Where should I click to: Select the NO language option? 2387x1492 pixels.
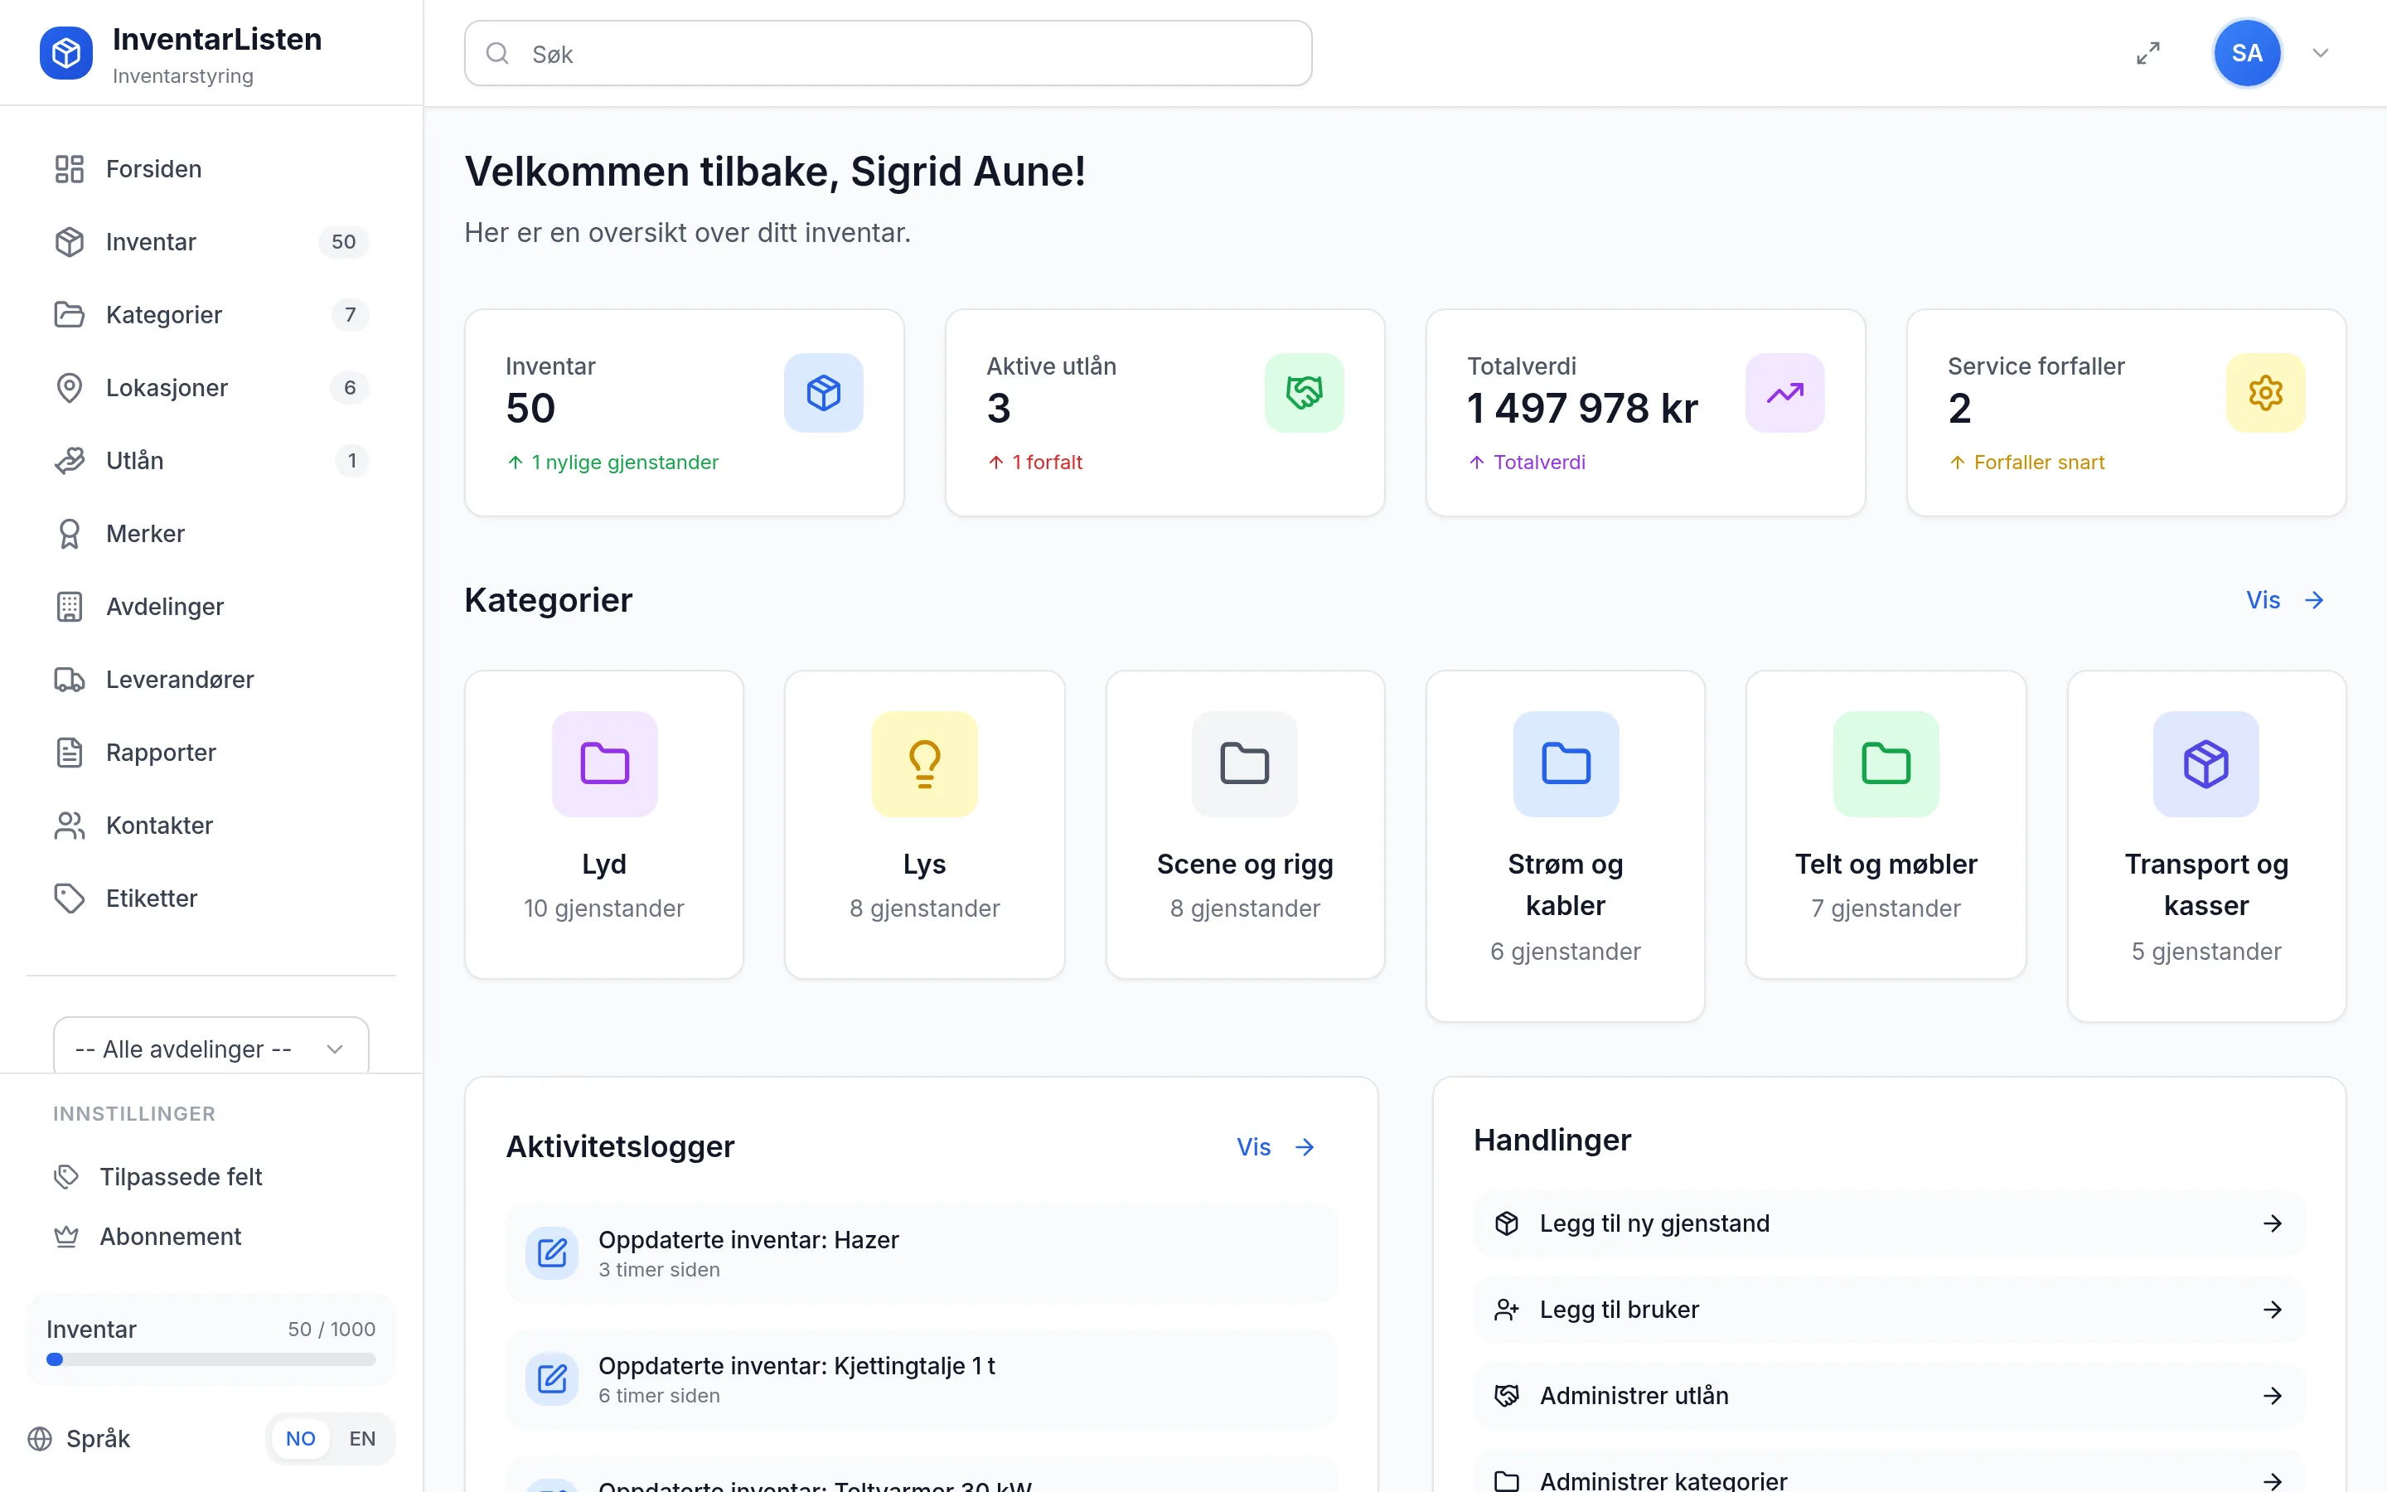click(300, 1439)
